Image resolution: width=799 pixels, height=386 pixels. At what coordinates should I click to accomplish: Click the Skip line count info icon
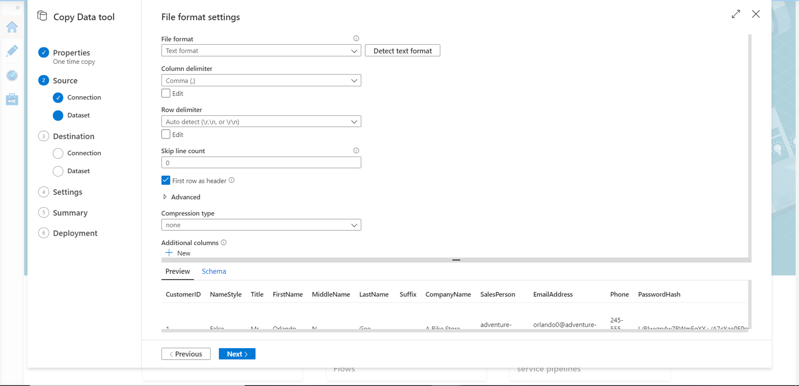[x=356, y=150]
